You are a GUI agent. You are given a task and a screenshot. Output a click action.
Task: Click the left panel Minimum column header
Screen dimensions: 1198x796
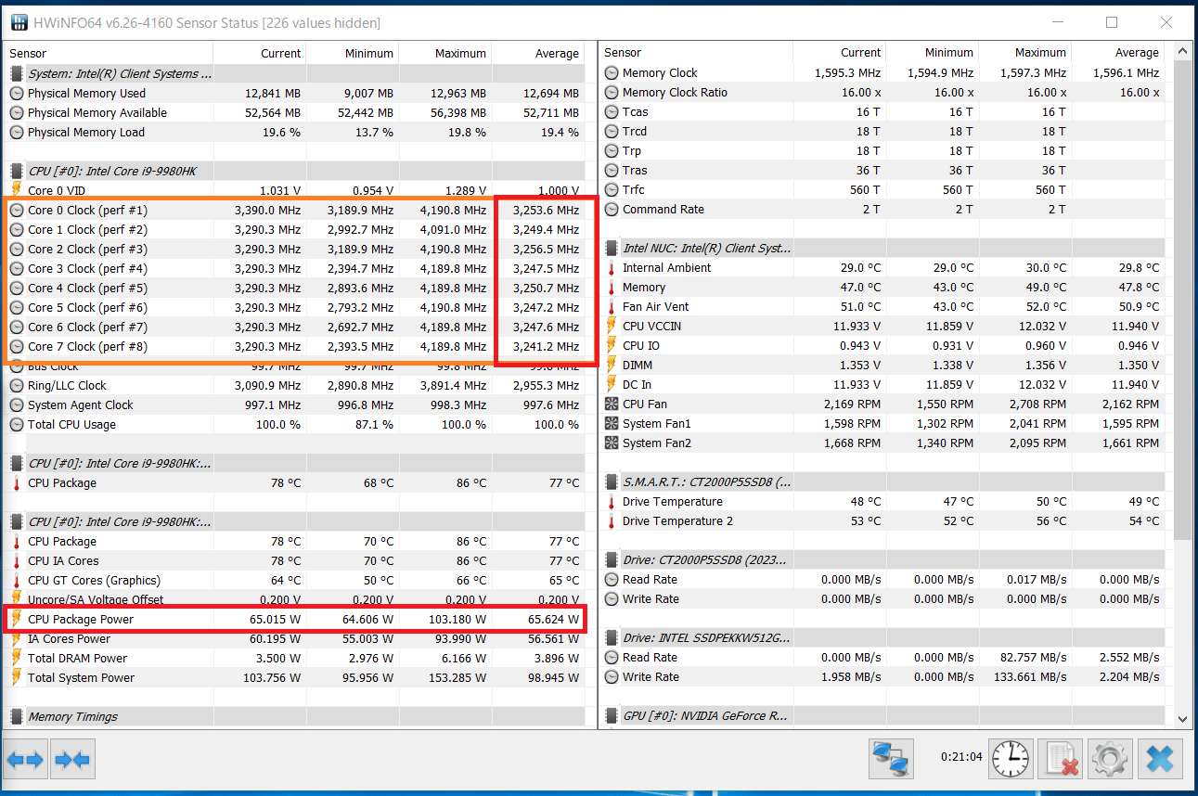click(x=353, y=53)
